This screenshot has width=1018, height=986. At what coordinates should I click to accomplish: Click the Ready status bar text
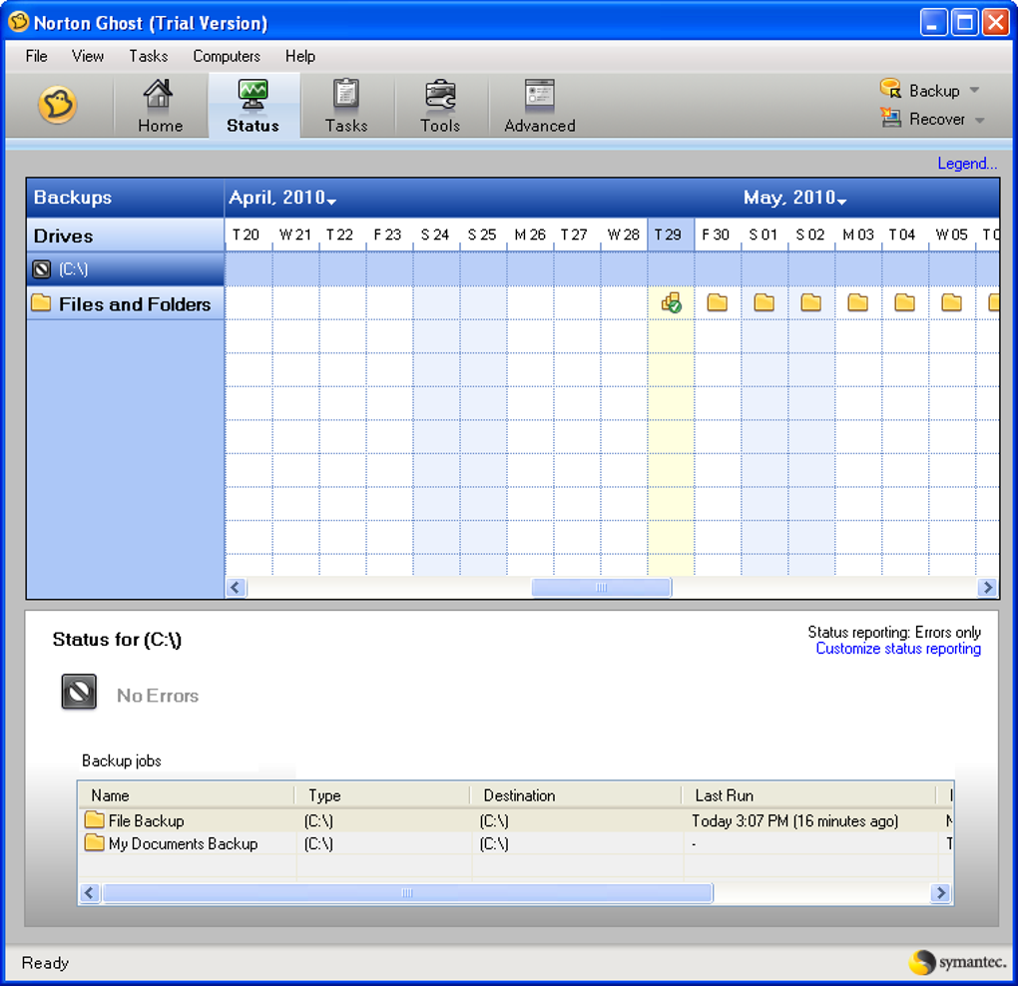45,963
